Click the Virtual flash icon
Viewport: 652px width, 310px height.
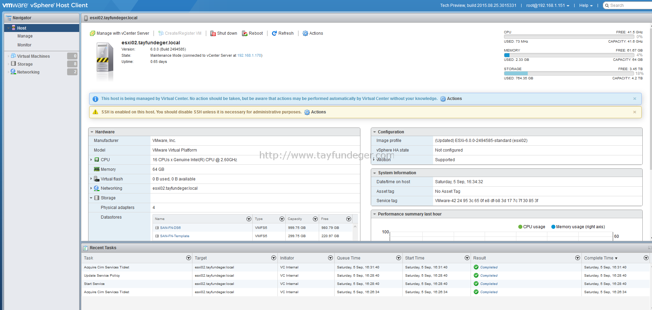tap(97, 179)
